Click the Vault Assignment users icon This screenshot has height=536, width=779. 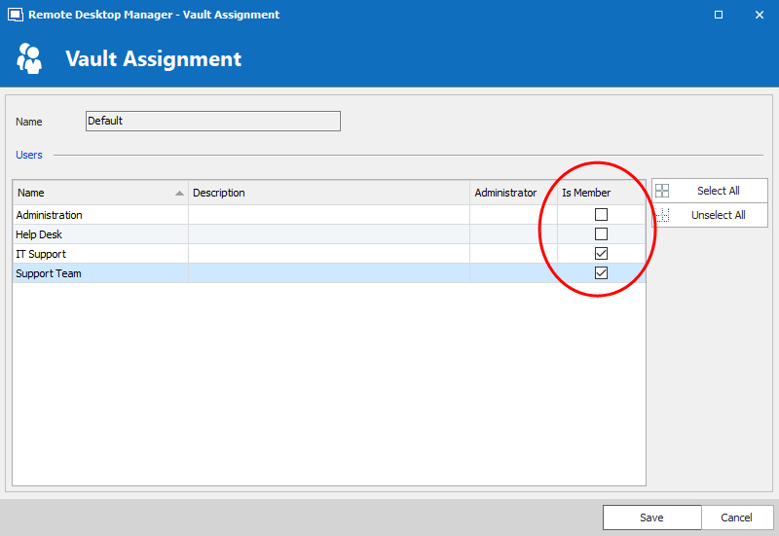[30, 58]
